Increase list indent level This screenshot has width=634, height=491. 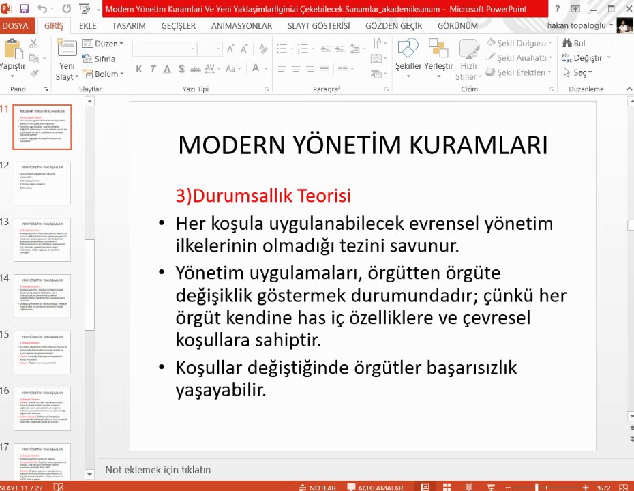[340, 49]
